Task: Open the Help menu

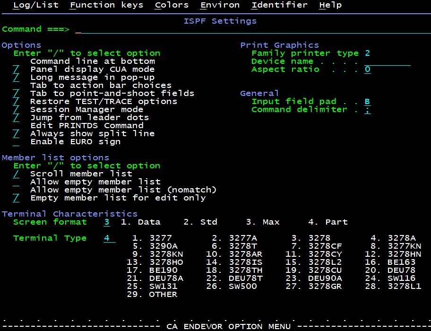Action: (330, 5)
